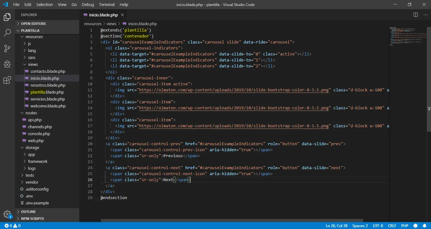The image size is (431, 229).
Task: Open the Terminal menu
Action: [x=106, y=4]
